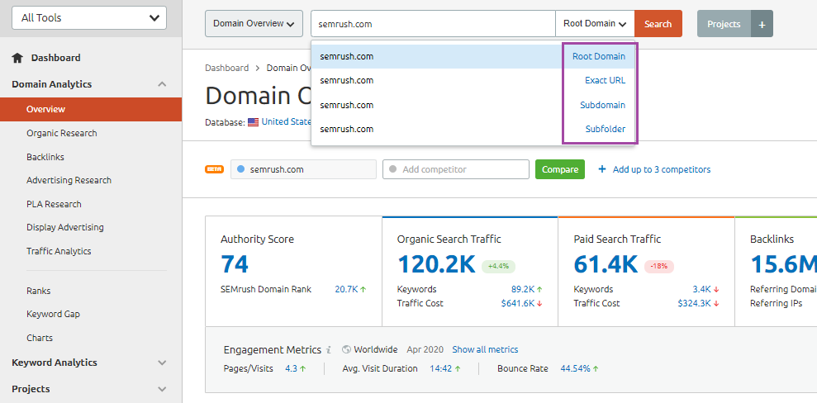Click the Dashboard home icon
Image resolution: width=817 pixels, height=403 pixels.
pos(17,58)
